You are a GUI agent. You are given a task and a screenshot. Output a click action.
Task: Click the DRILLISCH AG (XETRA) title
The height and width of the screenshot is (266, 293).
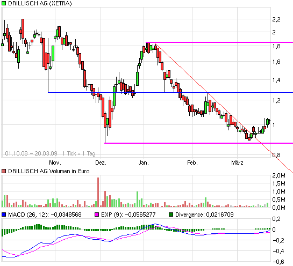40,3
